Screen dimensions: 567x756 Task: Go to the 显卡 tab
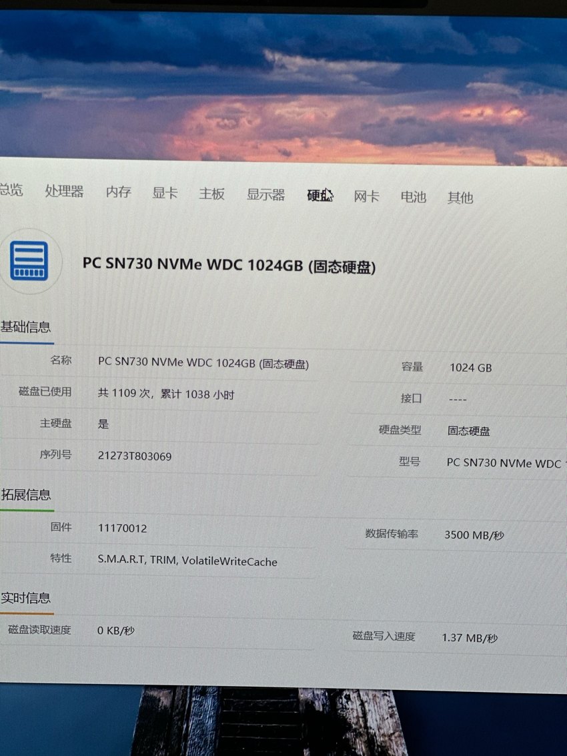click(x=165, y=193)
